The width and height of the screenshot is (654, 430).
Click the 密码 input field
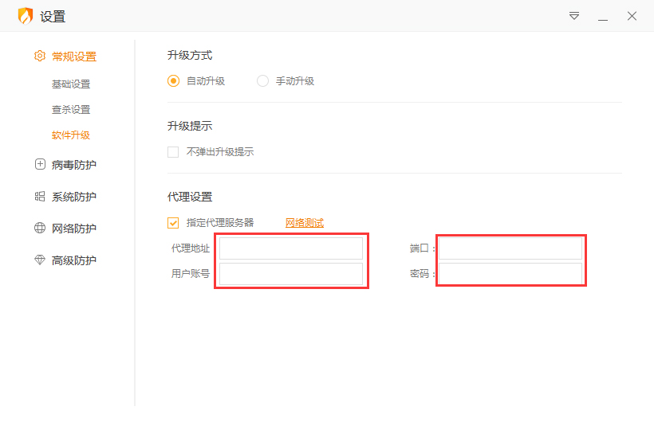(x=510, y=274)
